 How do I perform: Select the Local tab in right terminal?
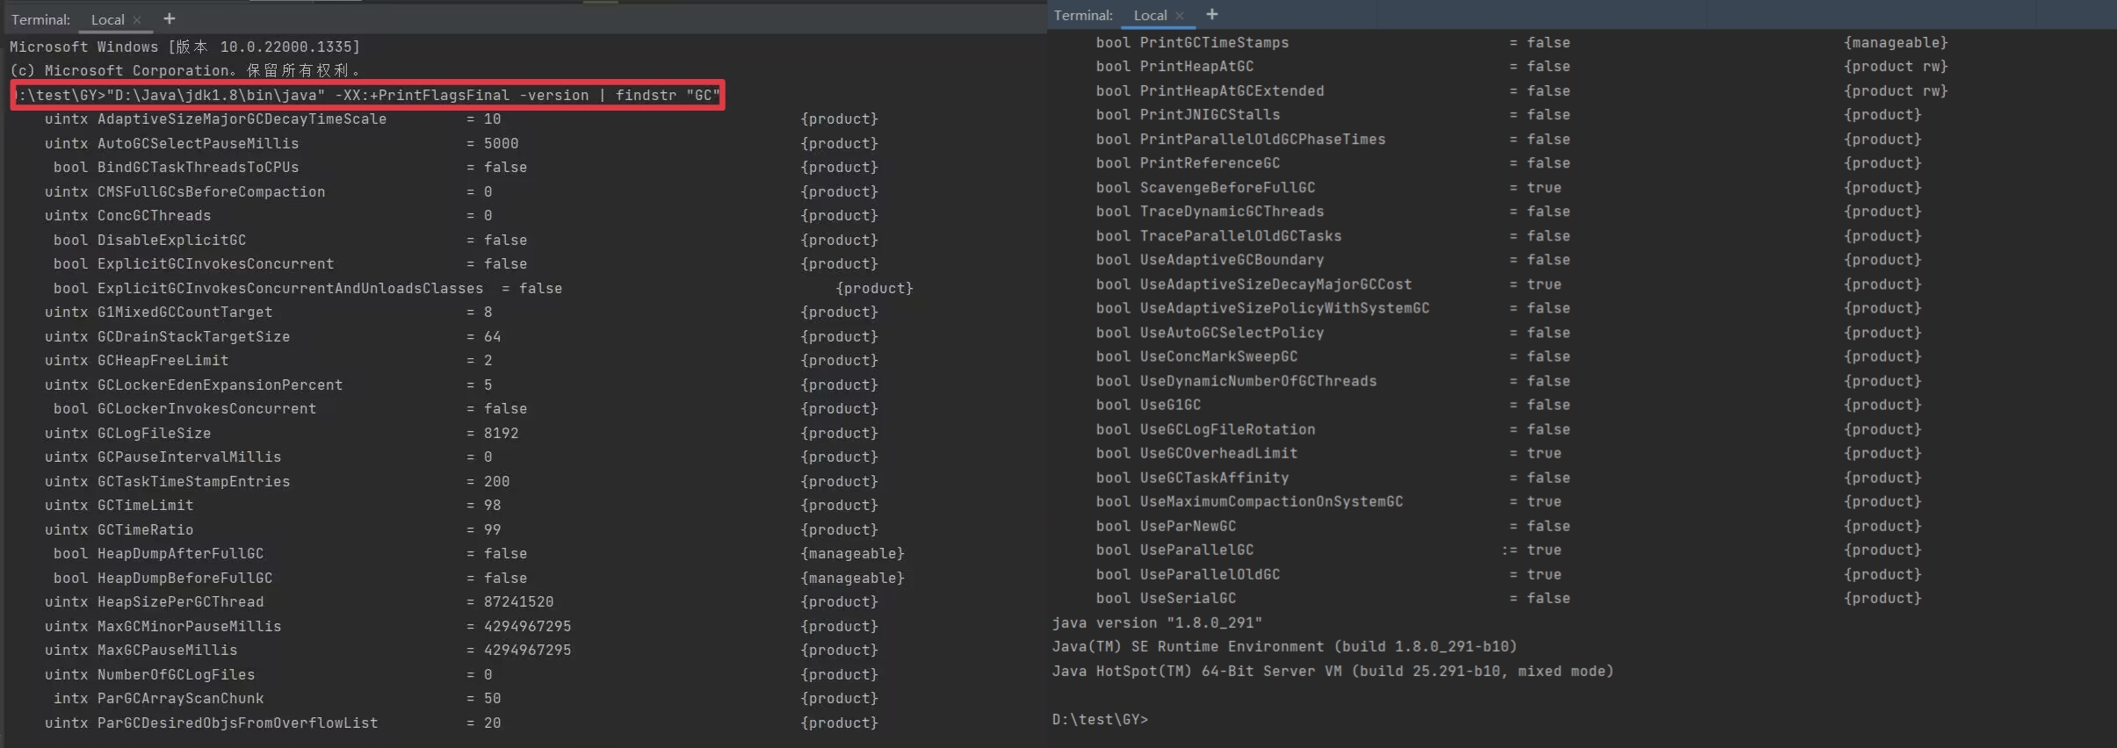(x=1150, y=15)
